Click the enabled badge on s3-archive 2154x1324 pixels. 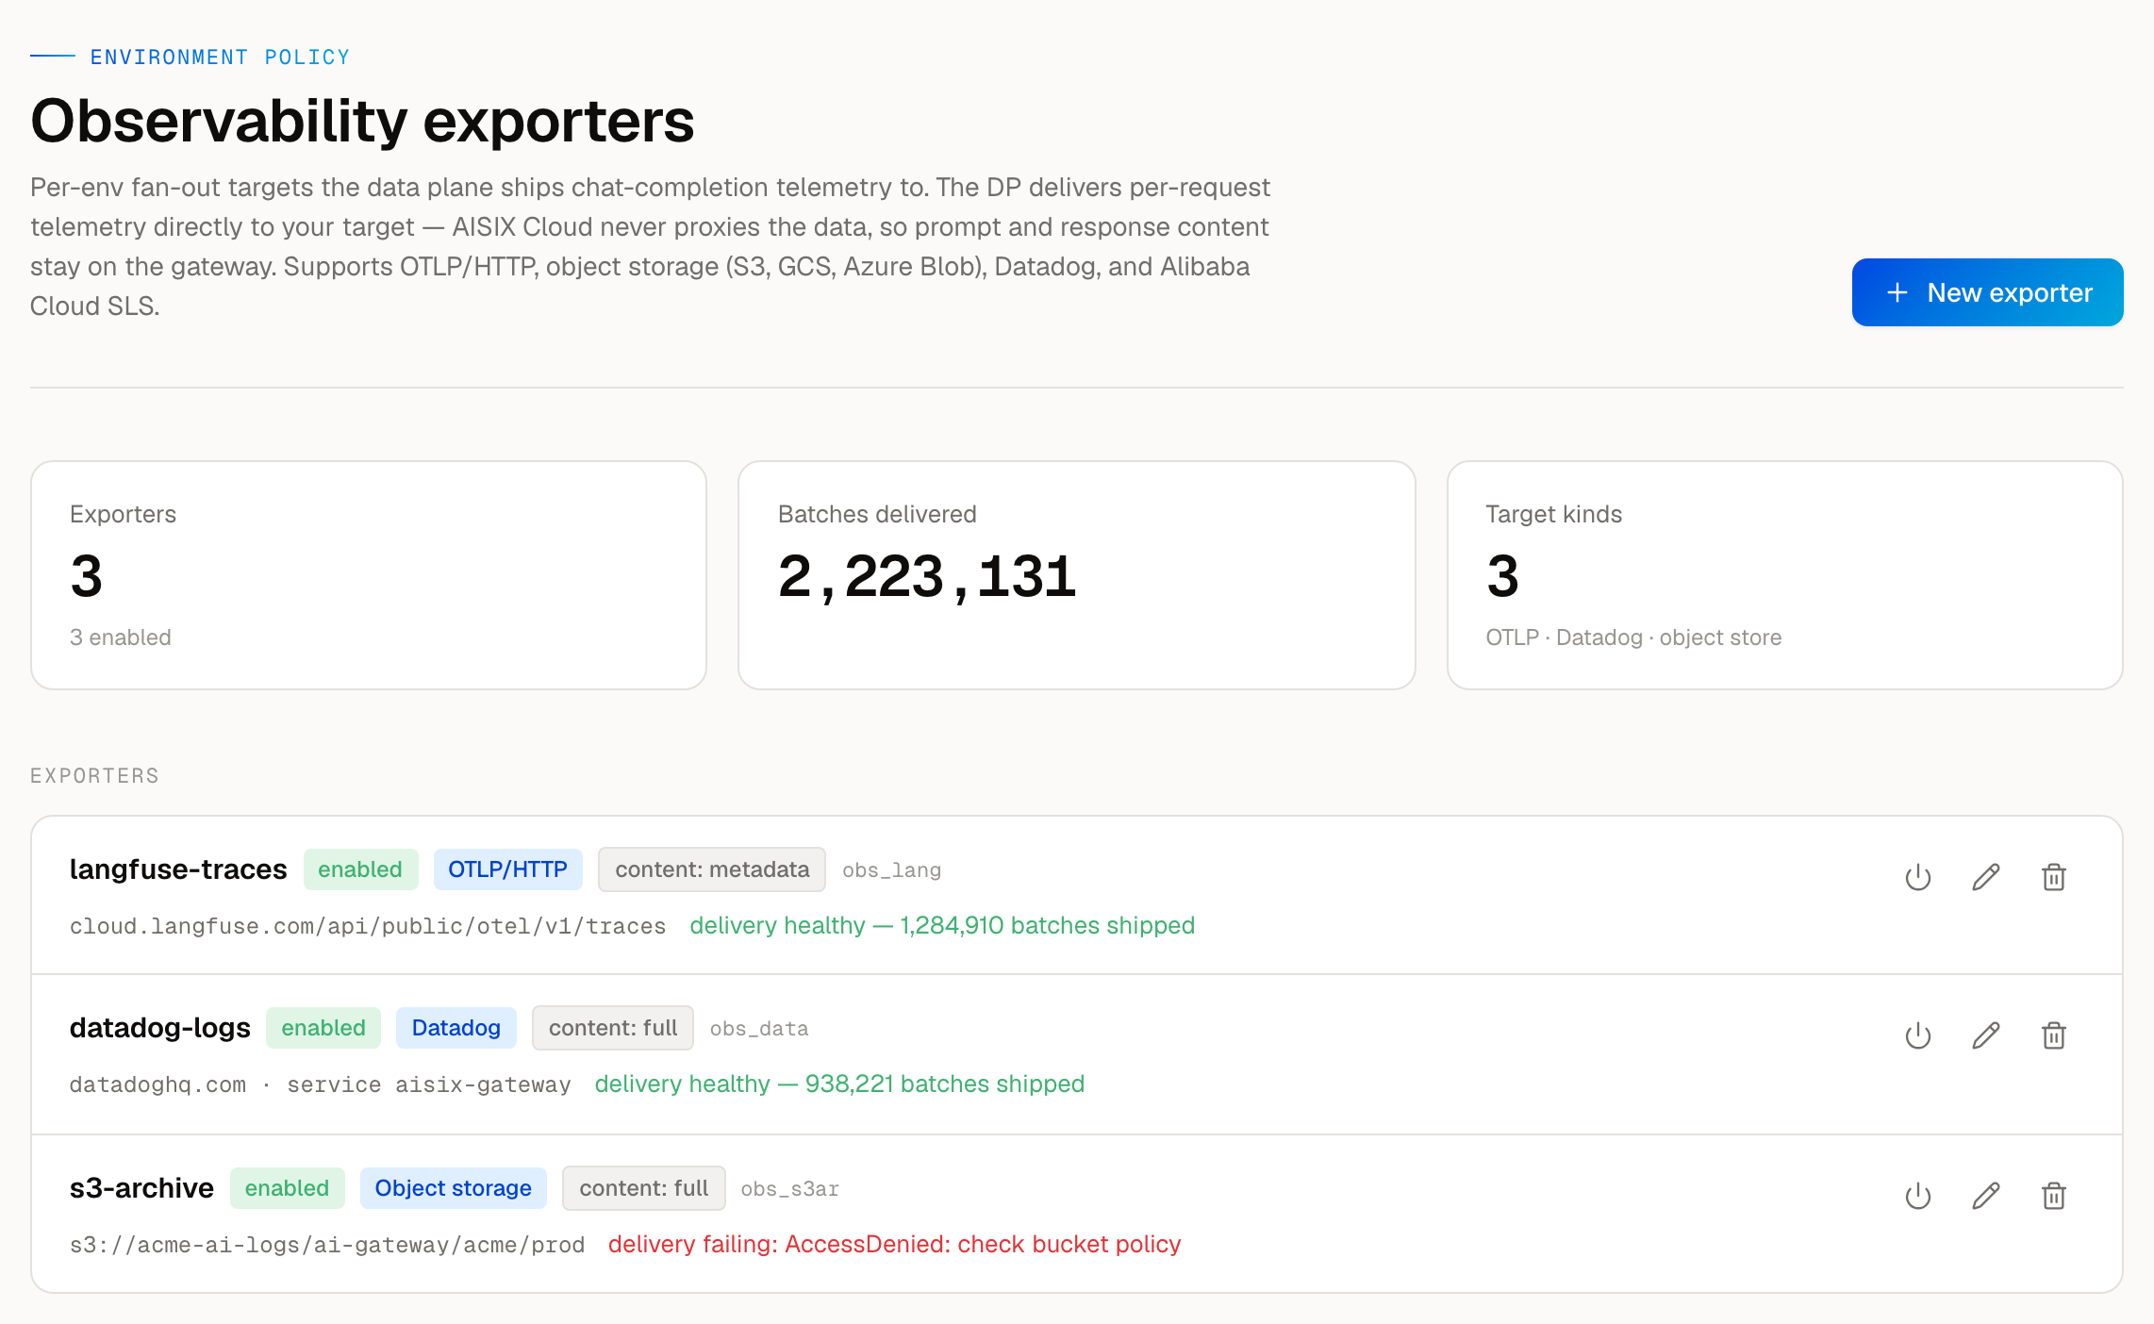coord(288,1188)
